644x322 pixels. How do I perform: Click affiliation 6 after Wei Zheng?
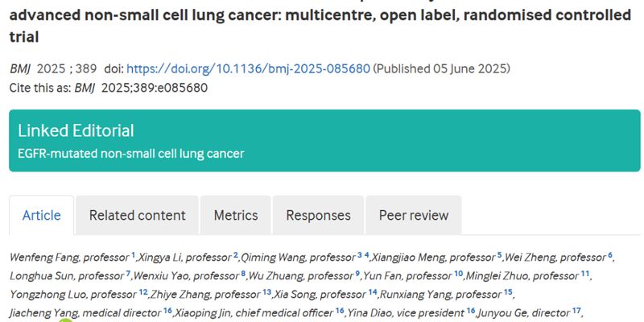[x=610, y=255]
